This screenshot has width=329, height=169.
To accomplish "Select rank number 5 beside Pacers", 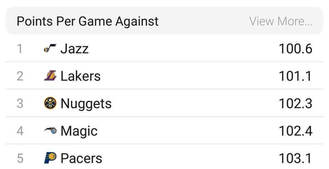I will (x=20, y=158).
